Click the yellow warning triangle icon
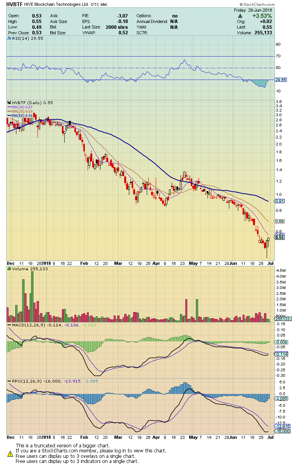Image resolution: width=292 pixels, height=468 pixels. 10,454
